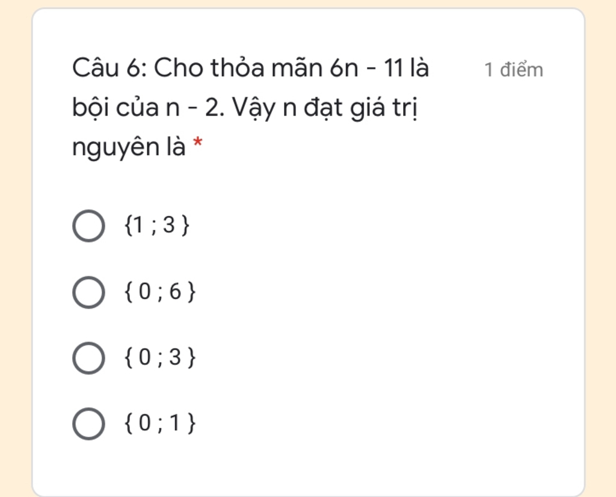Click empty white area below the {0 ; 1} option
The image size is (616, 497).
click(309, 468)
